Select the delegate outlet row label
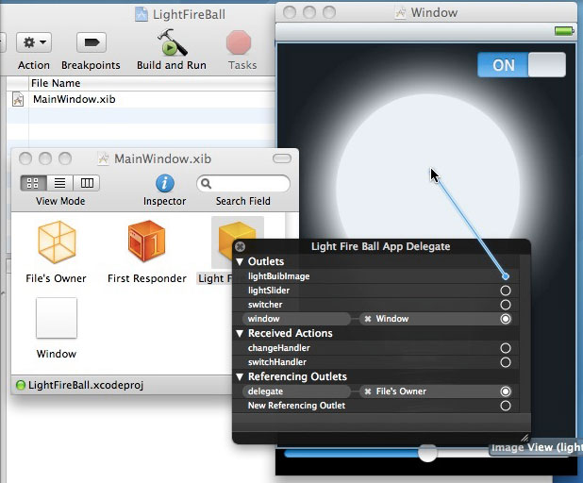Screen dimensions: 583x483 265,391
